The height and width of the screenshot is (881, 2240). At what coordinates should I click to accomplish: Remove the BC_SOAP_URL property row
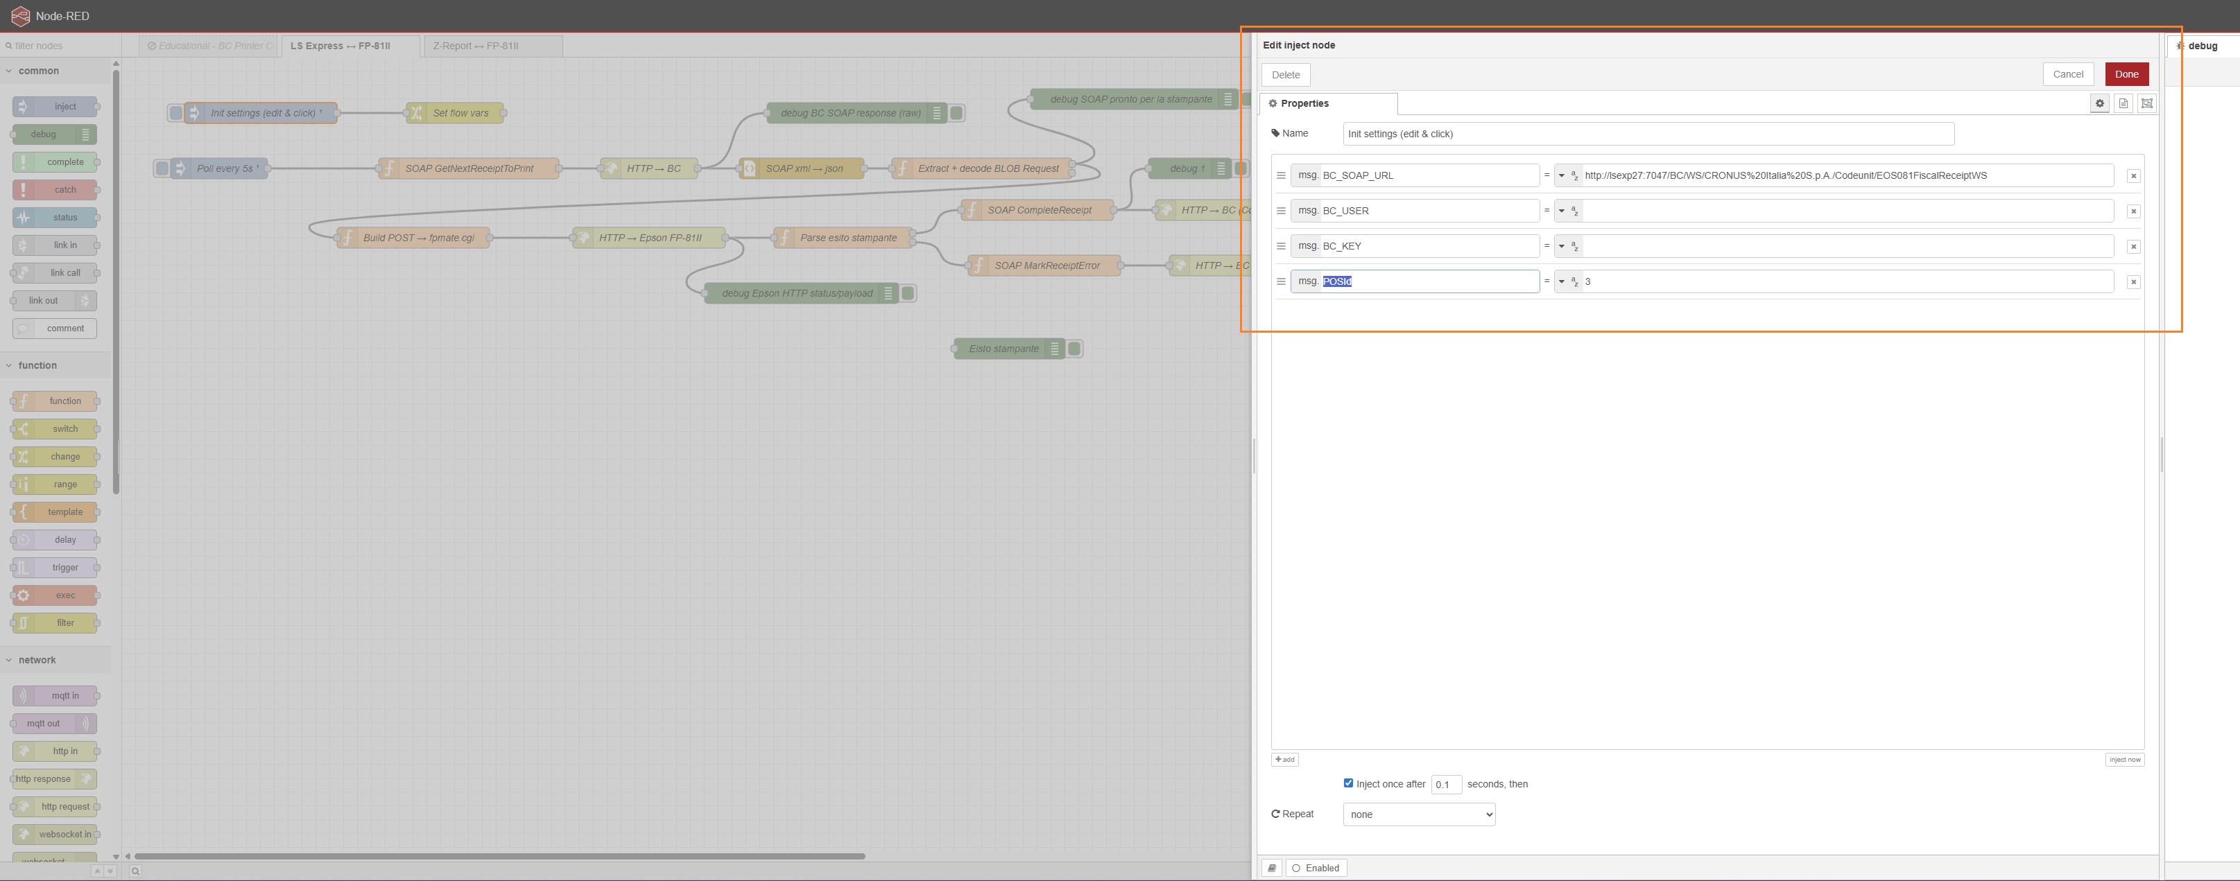(x=2133, y=176)
